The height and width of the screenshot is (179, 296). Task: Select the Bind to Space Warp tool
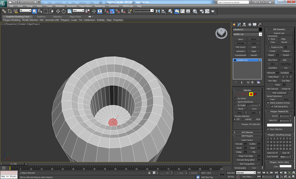tap(15, 11)
